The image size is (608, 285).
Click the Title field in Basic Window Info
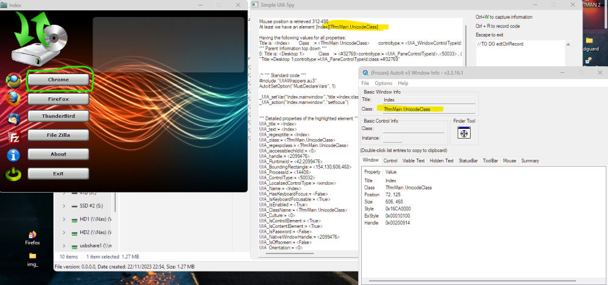point(429,100)
